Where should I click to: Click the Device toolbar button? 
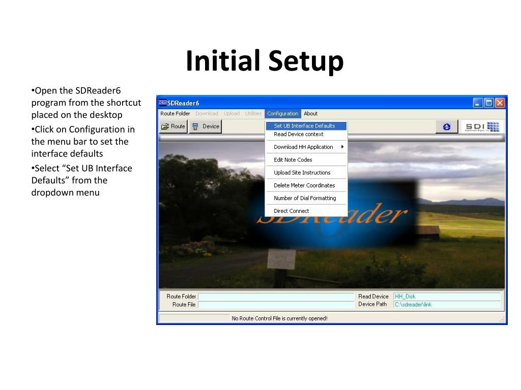click(206, 126)
